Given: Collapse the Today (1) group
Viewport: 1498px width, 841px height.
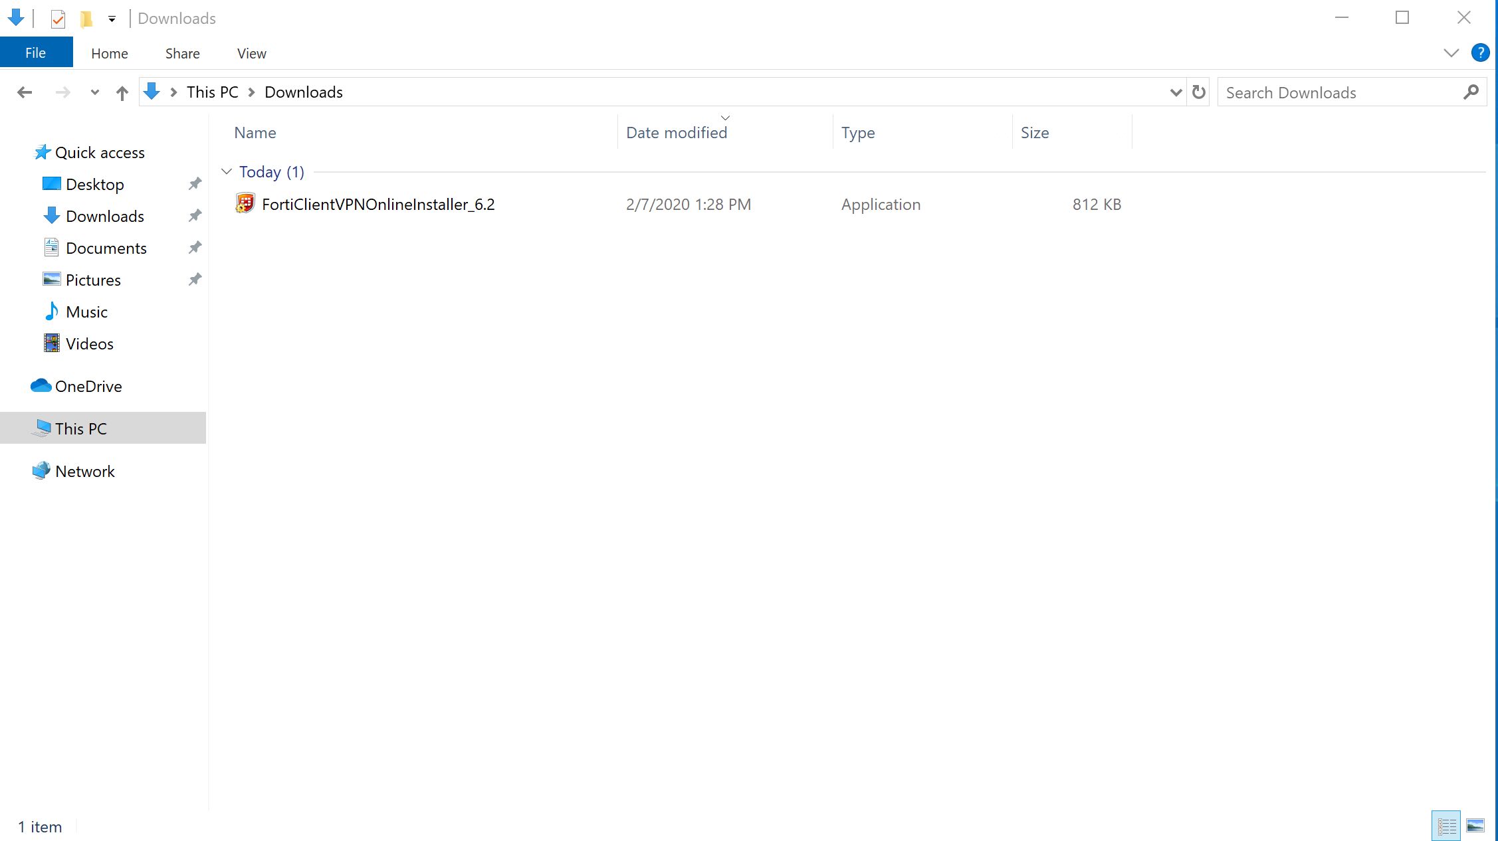Looking at the screenshot, I should (227, 171).
